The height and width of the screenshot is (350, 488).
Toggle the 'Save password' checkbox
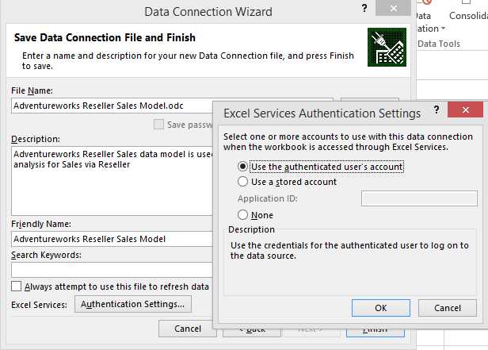(158, 124)
